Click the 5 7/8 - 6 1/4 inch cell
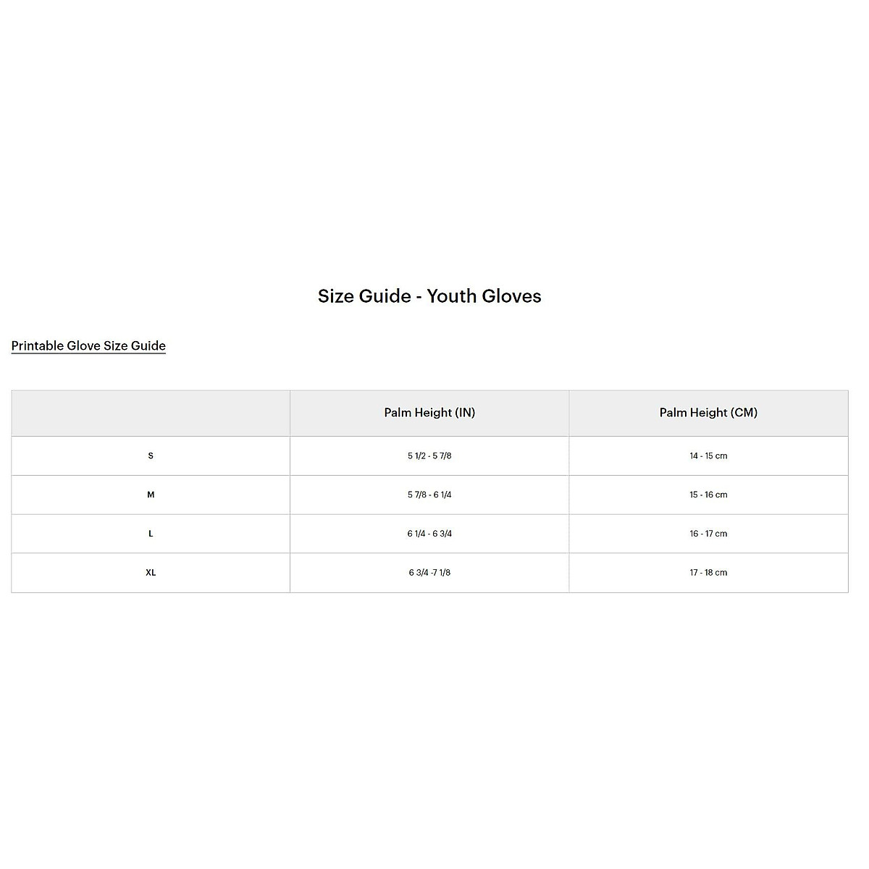Image resolution: width=869 pixels, height=869 pixels. [429, 495]
